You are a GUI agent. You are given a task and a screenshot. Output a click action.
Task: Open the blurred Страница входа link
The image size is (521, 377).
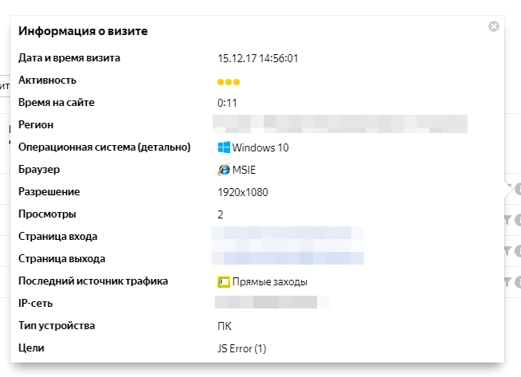(288, 236)
